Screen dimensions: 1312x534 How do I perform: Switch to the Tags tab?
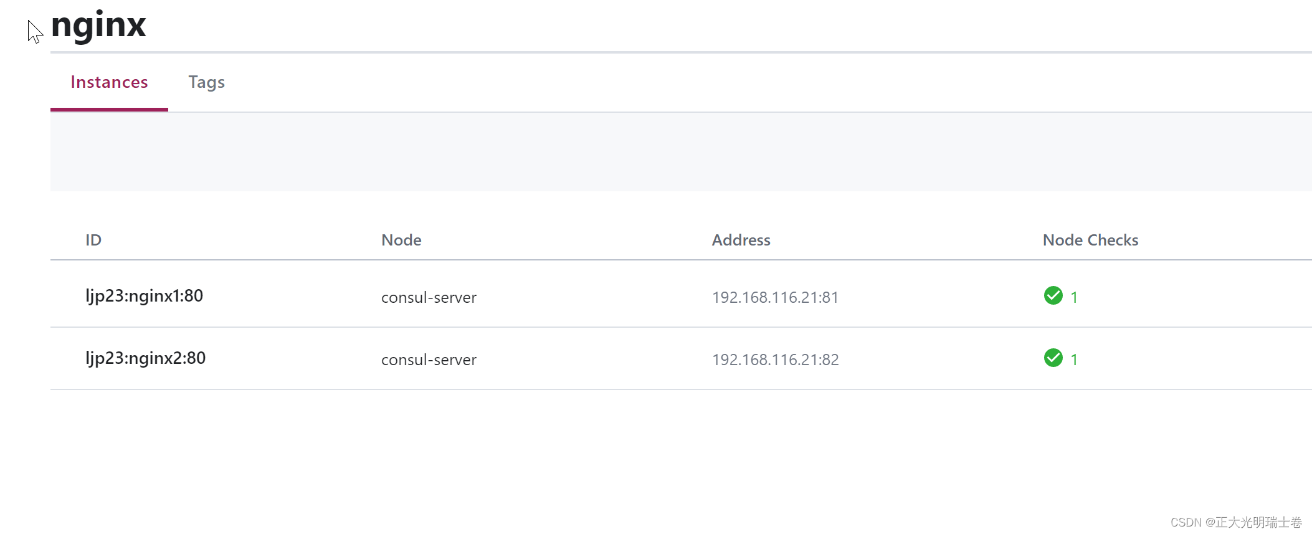tap(206, 82)
